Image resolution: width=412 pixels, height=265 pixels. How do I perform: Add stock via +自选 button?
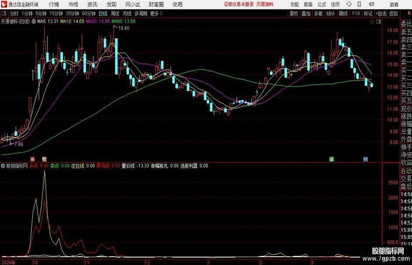pos(381,13)
